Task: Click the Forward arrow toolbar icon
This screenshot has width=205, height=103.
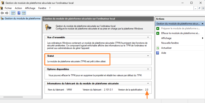Action: coord(7,13)
